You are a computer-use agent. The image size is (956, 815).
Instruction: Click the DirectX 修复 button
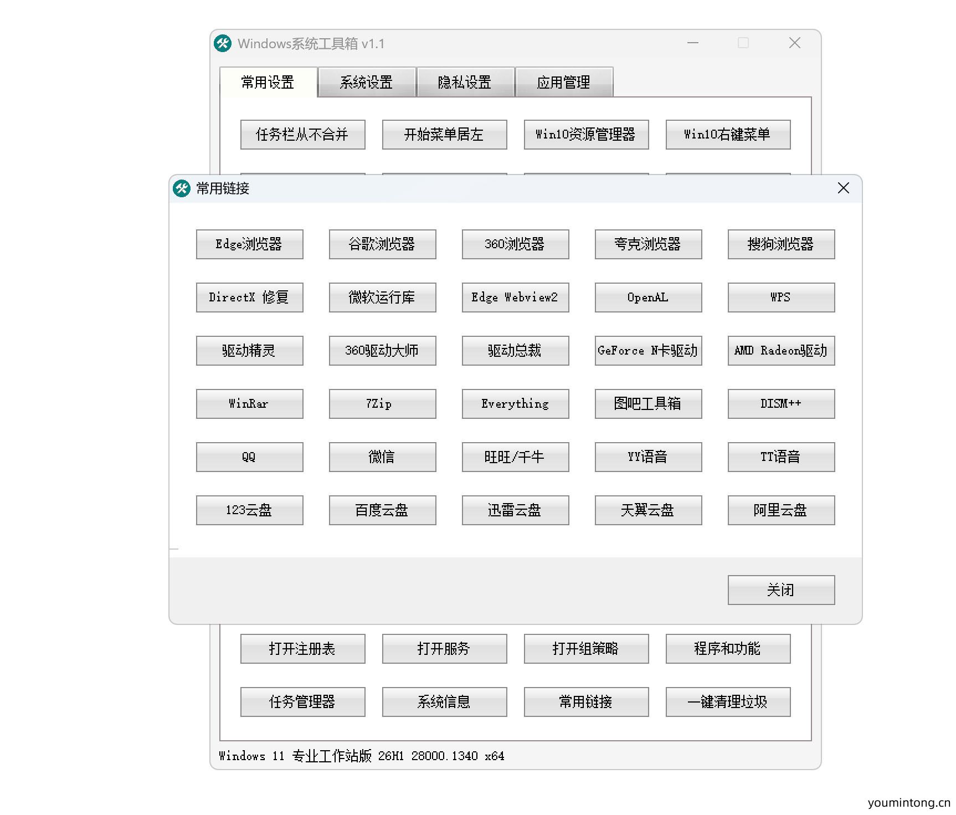(x=250, y=297)
